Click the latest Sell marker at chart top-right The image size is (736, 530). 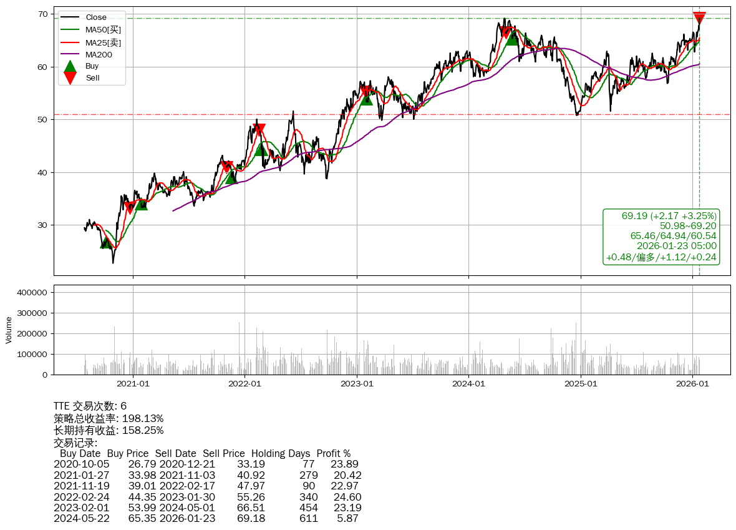pos(699,17)
